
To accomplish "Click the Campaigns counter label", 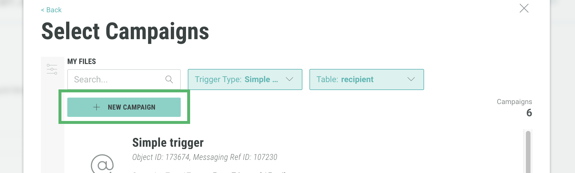I will (x=514, y=102).
